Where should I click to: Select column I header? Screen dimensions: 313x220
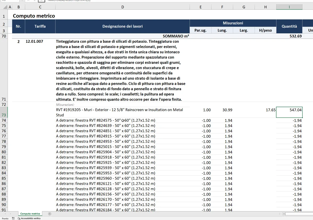coord(289,7)
